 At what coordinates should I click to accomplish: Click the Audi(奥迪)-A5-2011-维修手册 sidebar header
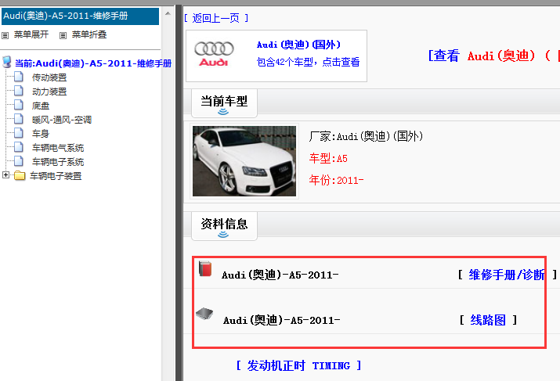[x=81, y=16]
